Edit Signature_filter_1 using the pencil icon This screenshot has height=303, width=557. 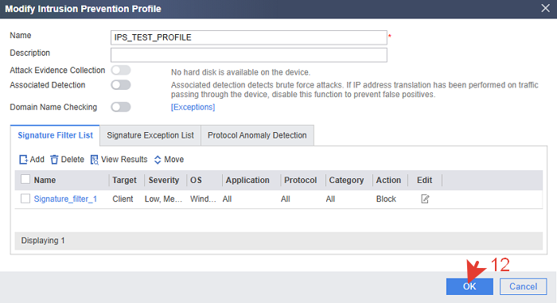(x=425, y=199)
